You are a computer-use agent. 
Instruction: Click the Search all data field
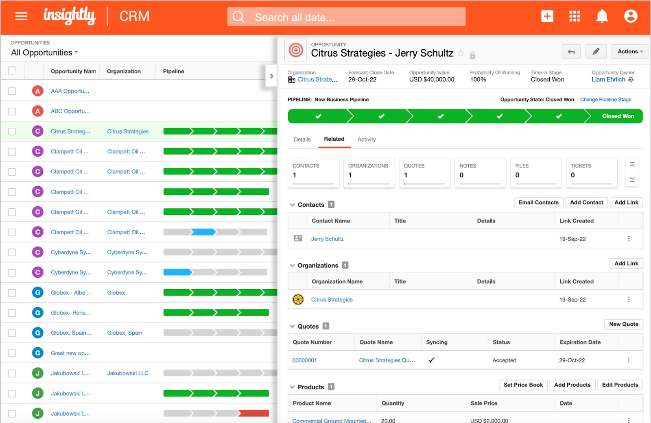tap(346, 17)
